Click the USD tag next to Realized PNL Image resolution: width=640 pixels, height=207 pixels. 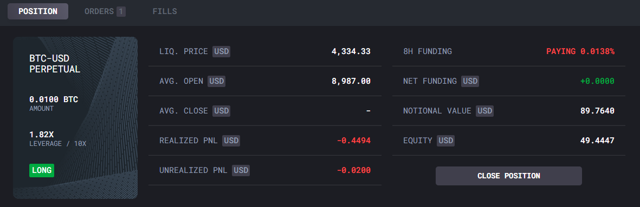click(x=231, y=141)
